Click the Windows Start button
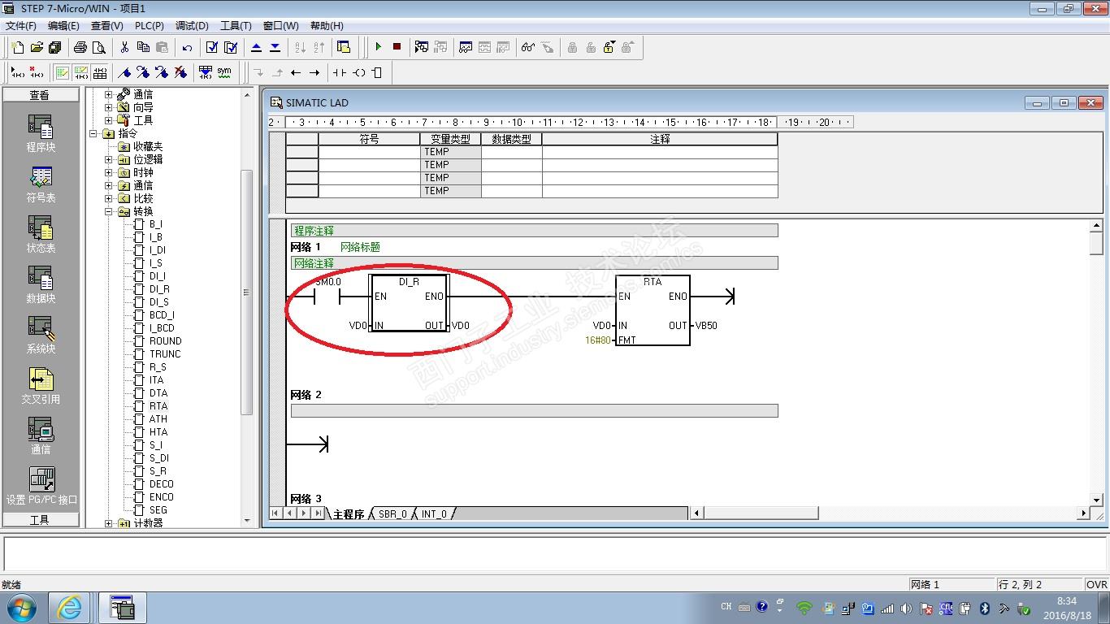The image size is (1110, 624). click(x=21, y=608)
